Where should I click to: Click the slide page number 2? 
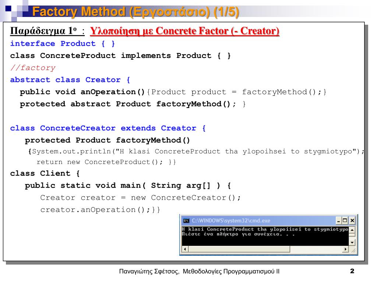(x=352, y=271)
